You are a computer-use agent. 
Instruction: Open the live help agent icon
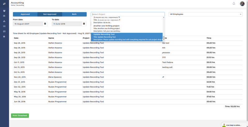click(x=224, y=125)
